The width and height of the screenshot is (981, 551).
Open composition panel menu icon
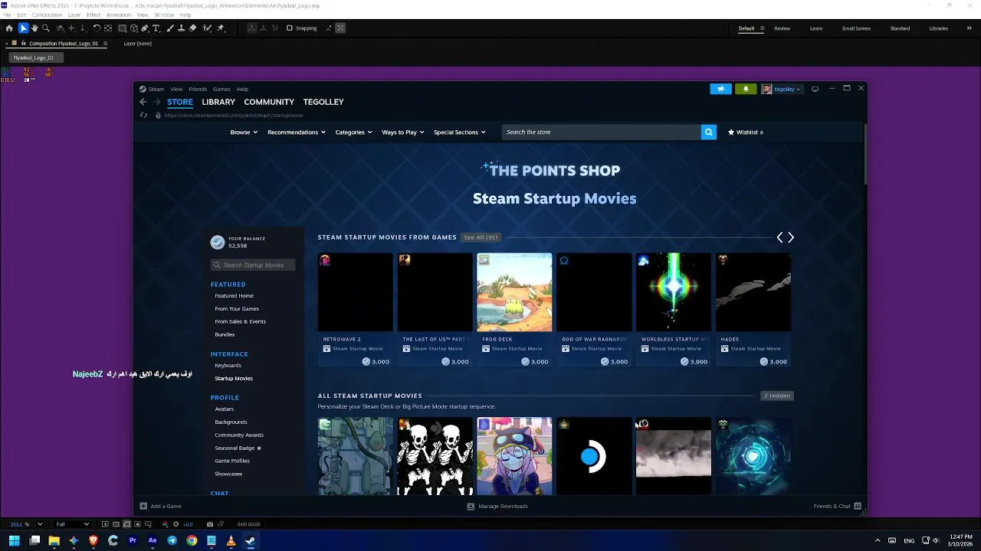click(105, 44)
